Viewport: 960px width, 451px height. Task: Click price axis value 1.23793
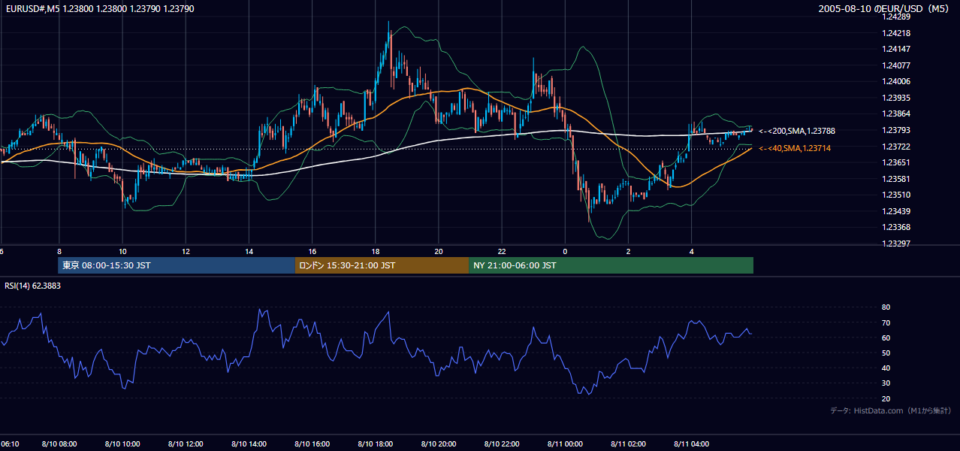(897, 130)
